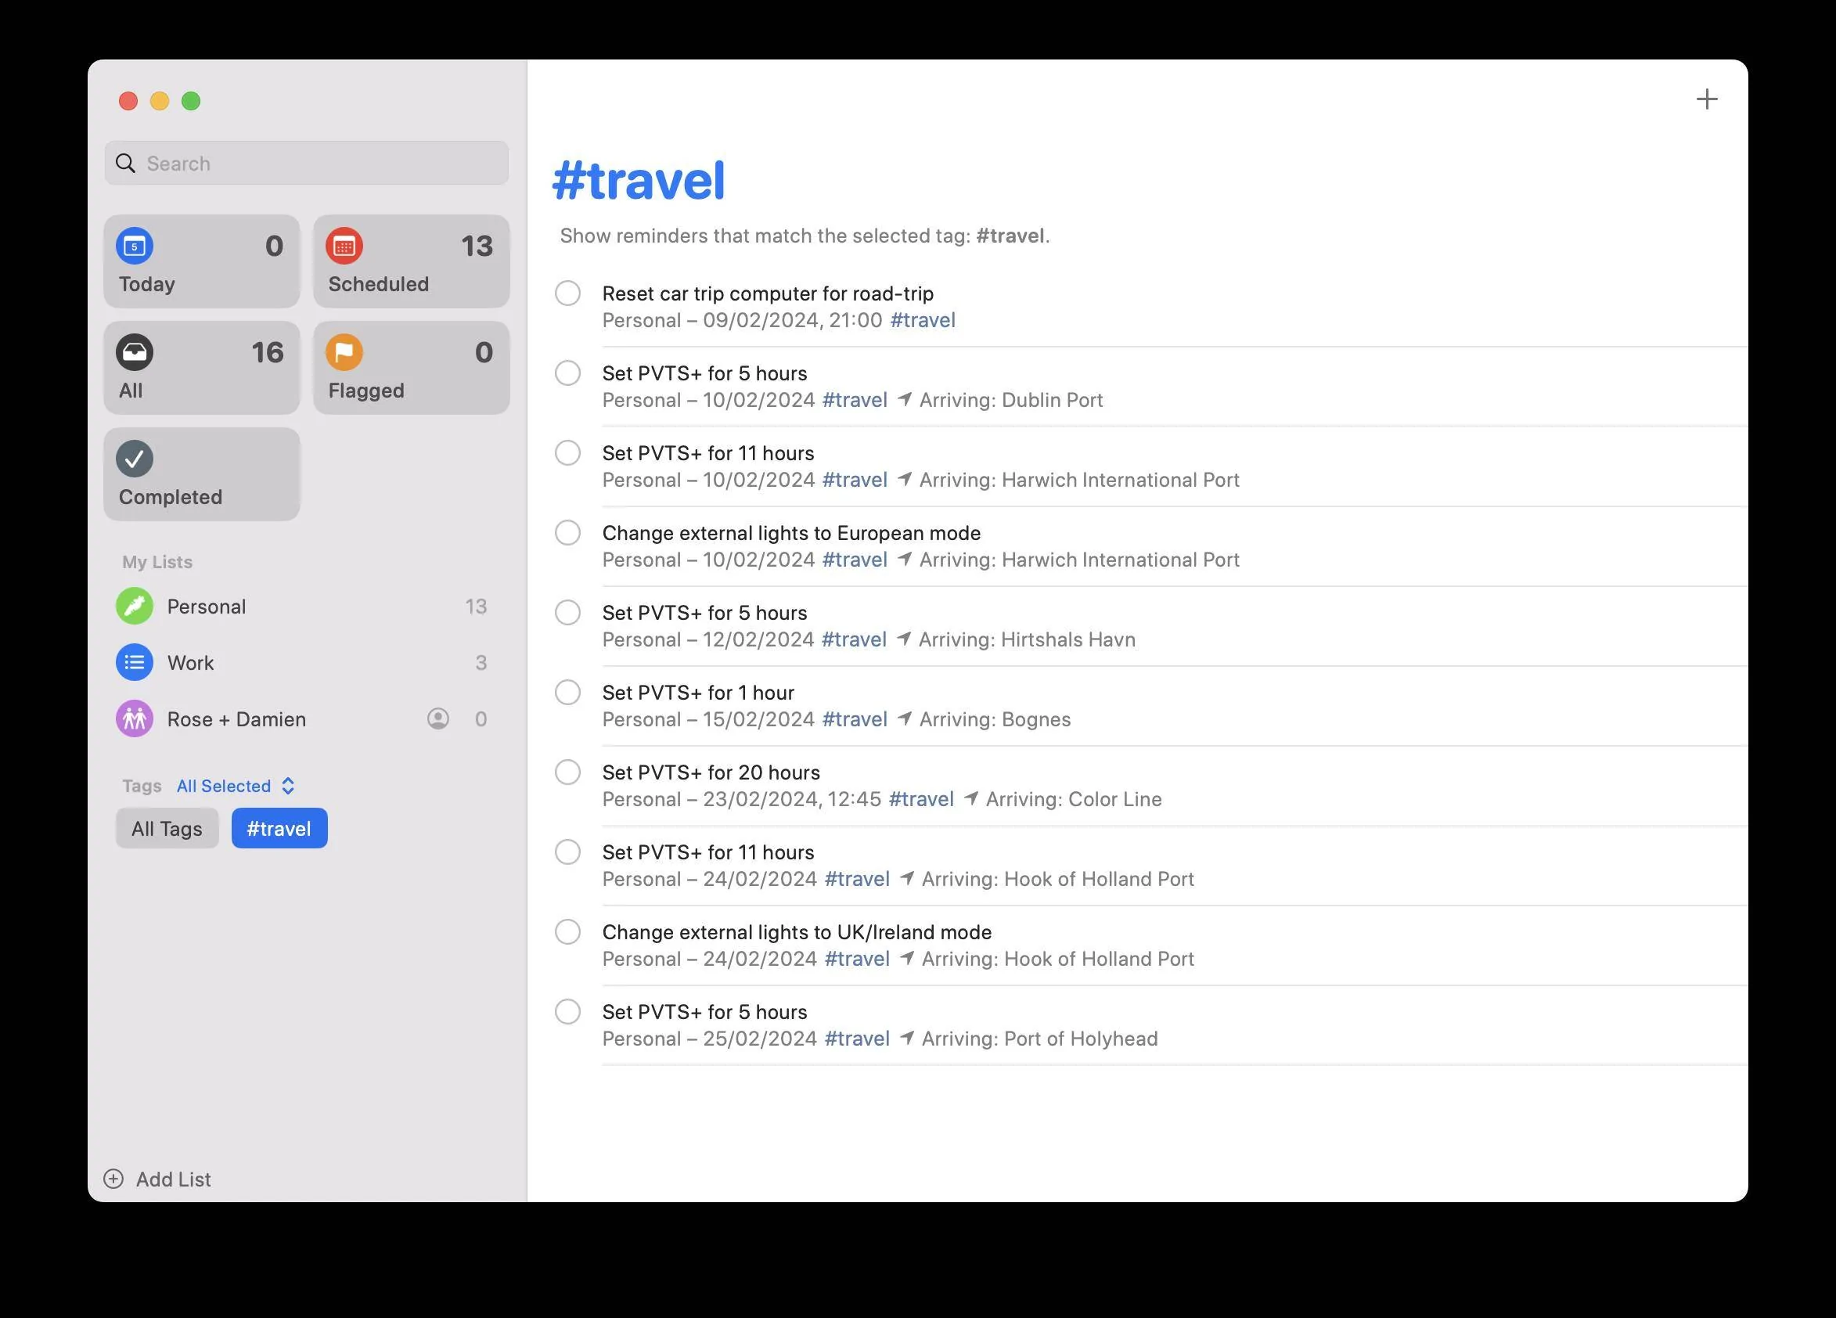Click the black All inbox tray icon

tap(135, 352)
